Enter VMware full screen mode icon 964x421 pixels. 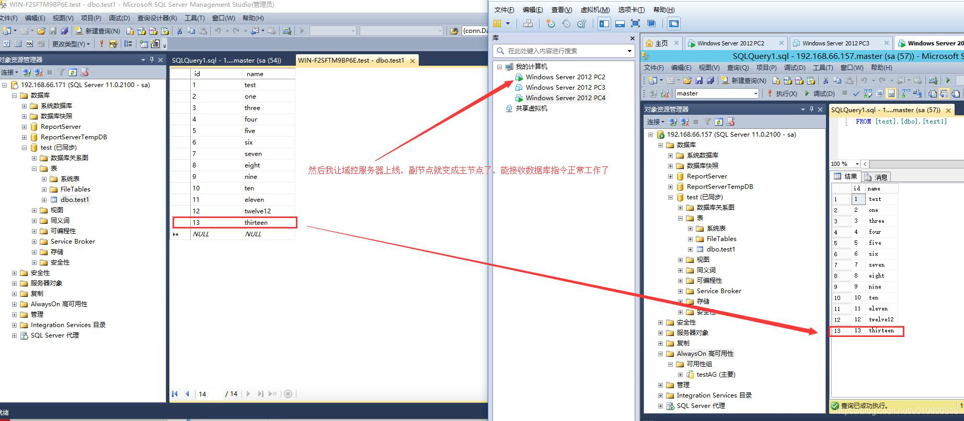[636, 23]
